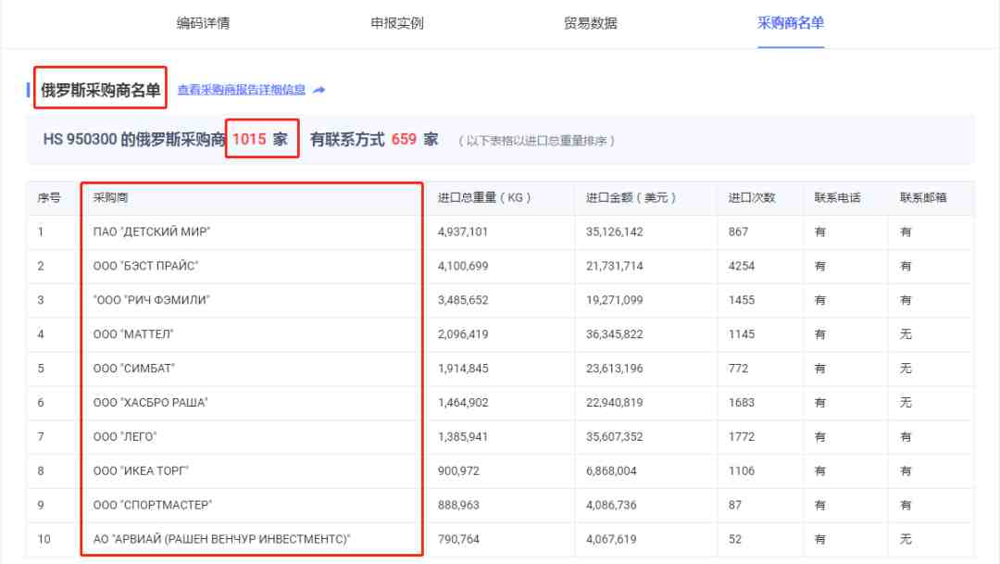Go to the 贸易数据 tab
The width and height of the screenshot is (1000, 564).
click(x=590, y=23)
